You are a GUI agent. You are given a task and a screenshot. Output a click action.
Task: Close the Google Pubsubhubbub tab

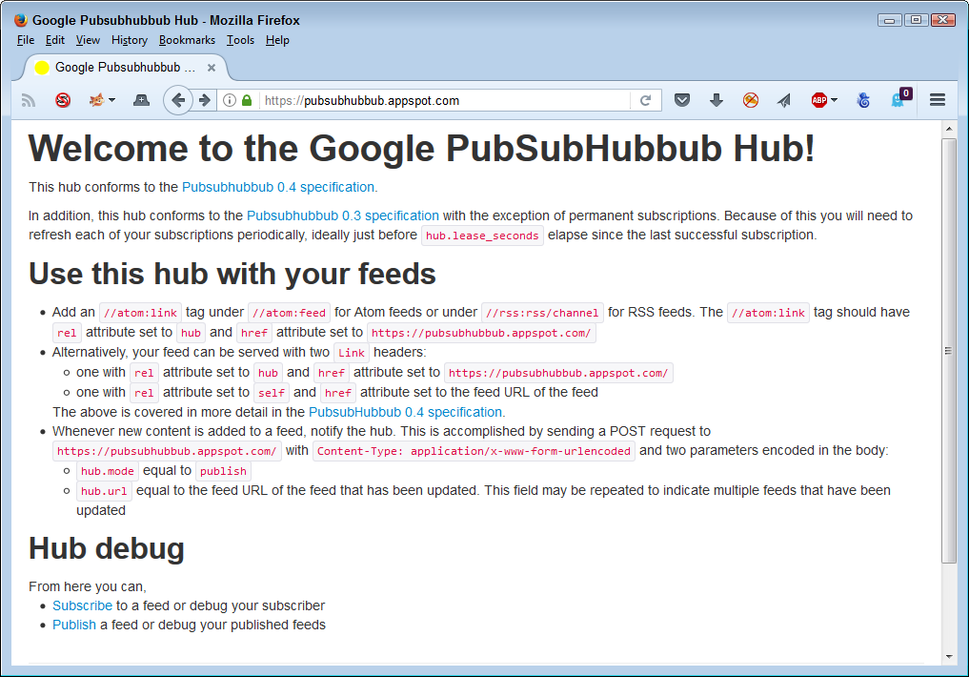[212, 68]
